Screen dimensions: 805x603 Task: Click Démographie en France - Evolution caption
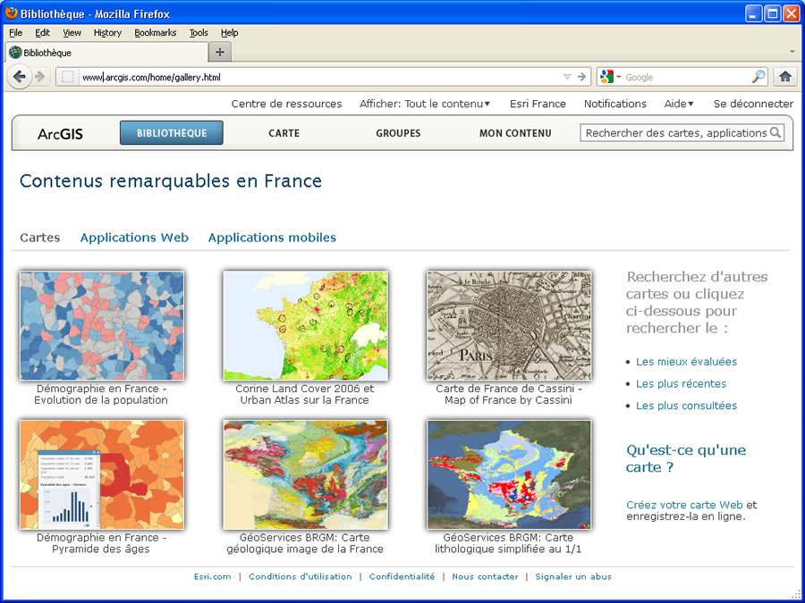[101, 394]
